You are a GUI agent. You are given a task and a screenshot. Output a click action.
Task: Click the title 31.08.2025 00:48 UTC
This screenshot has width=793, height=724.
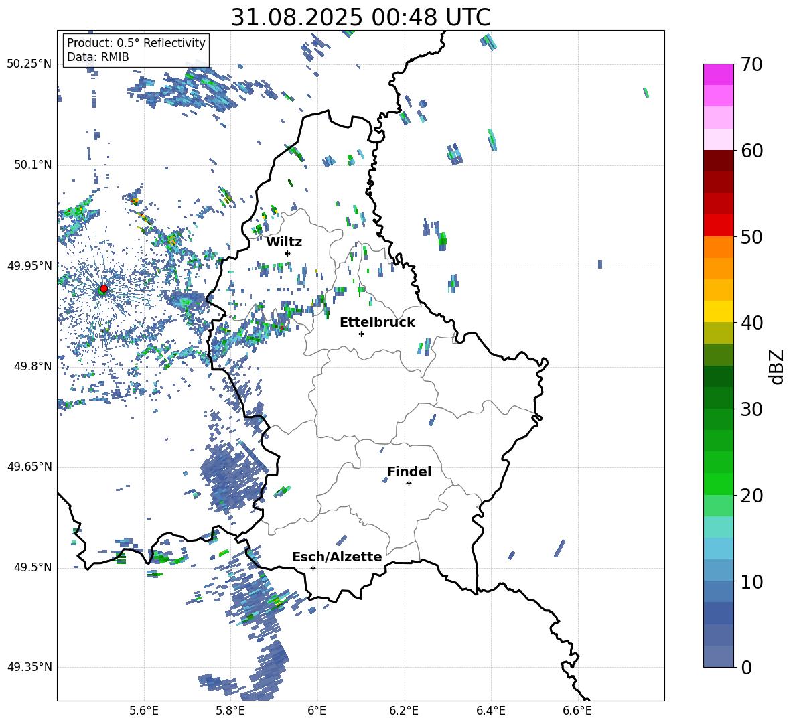[x=360, y=17]
